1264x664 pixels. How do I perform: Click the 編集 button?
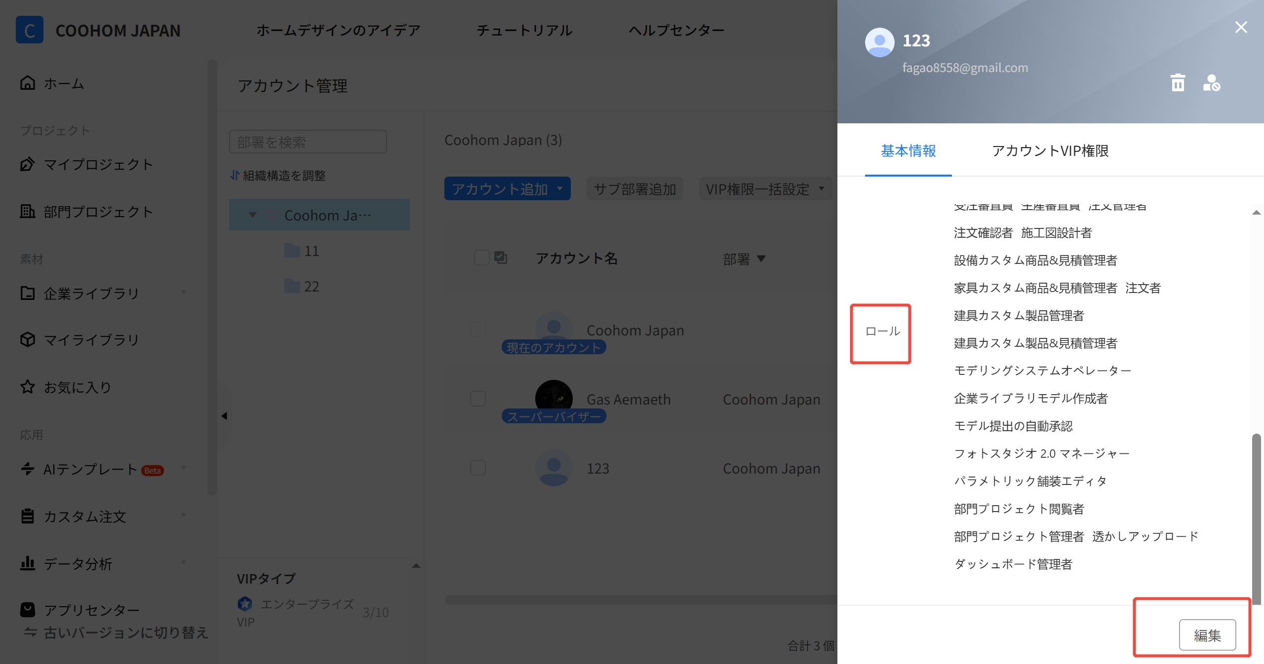tap(1208, 635)
